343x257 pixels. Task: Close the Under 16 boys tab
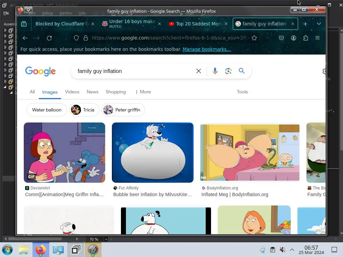point(159,24)
